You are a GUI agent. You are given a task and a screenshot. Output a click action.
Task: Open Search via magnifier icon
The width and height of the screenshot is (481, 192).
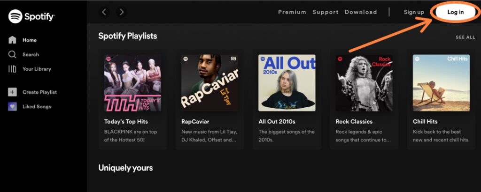point(12,54)
